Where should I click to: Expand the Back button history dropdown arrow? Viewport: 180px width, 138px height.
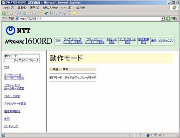[x=8, y=13]
